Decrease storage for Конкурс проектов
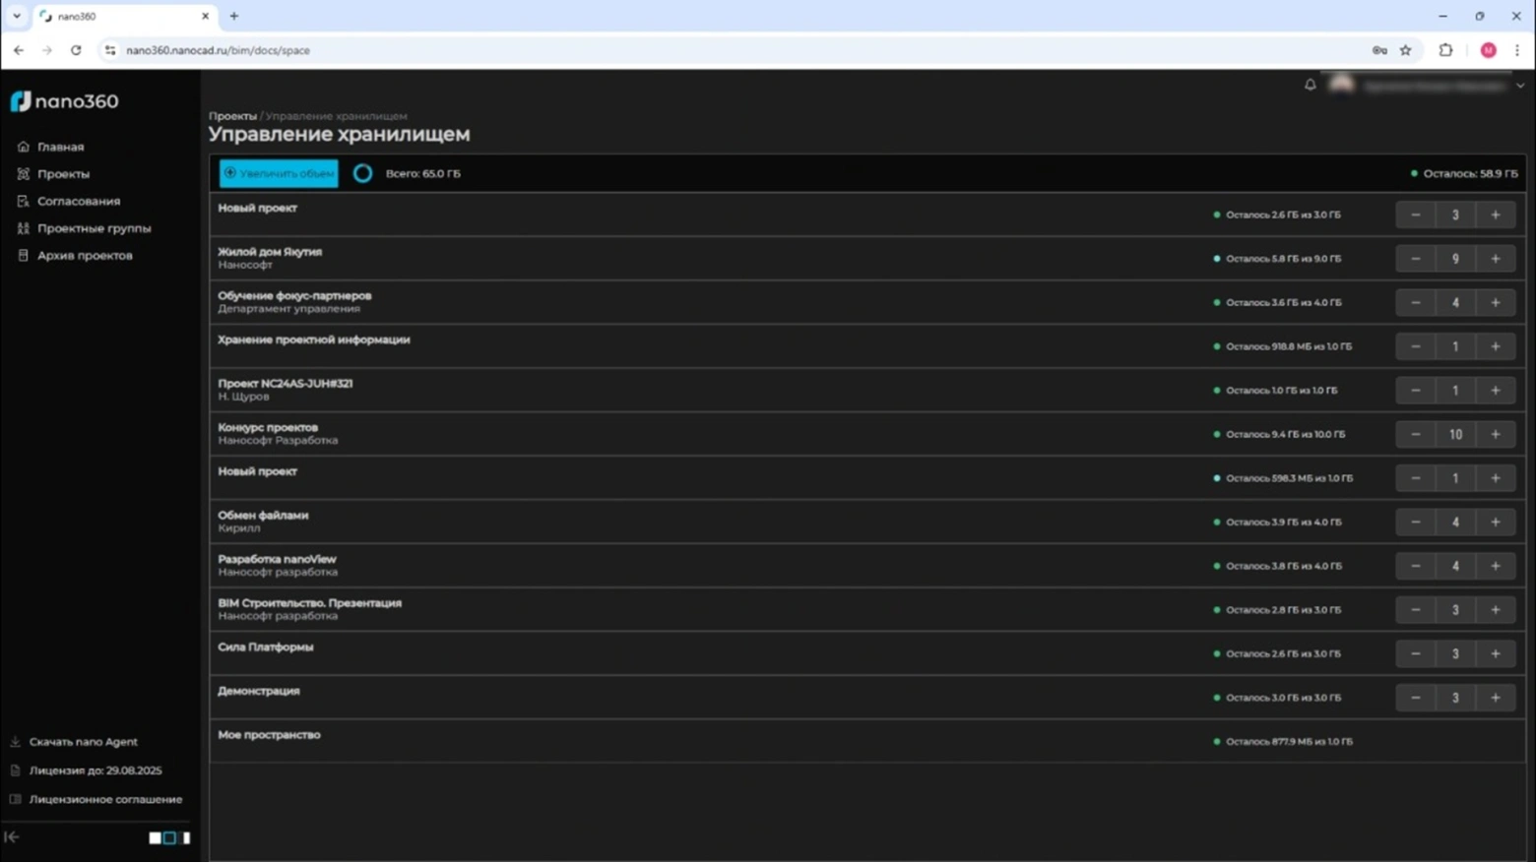Image resolution: width=1536 pixels, height=863 pixels. click(x=1415, y=434)
